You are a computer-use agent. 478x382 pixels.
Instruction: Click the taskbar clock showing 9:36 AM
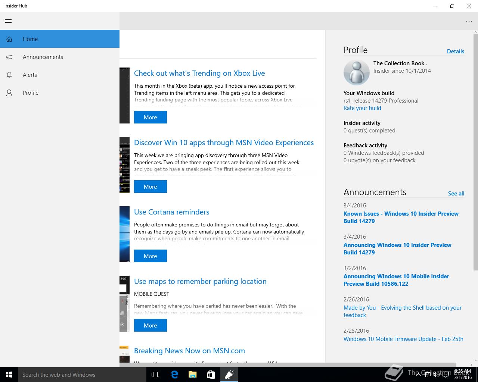pyautogui.click(x=463, y=374)
